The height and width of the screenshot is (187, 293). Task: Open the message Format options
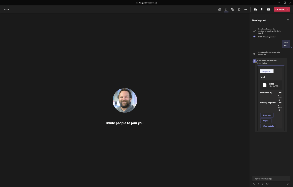coord(254,184)
